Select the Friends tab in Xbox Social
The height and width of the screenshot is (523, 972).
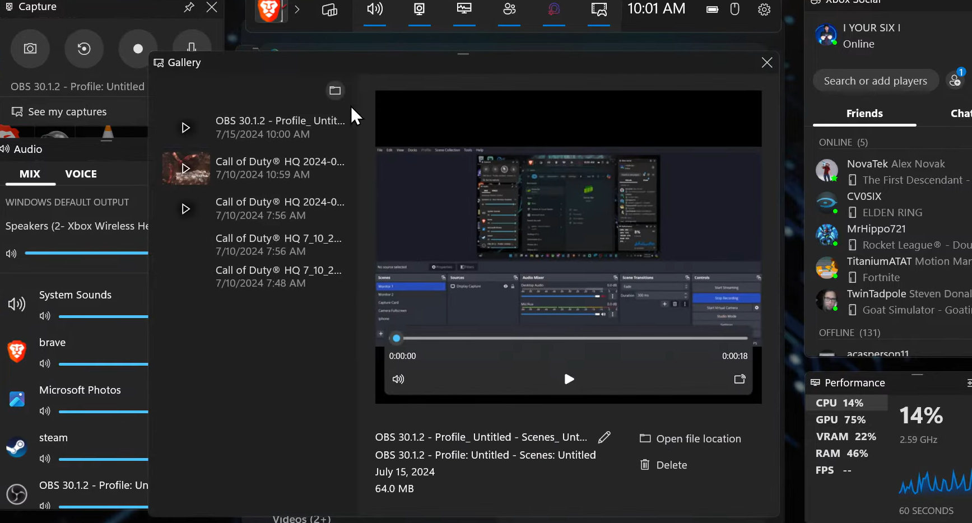coord(864,114)
